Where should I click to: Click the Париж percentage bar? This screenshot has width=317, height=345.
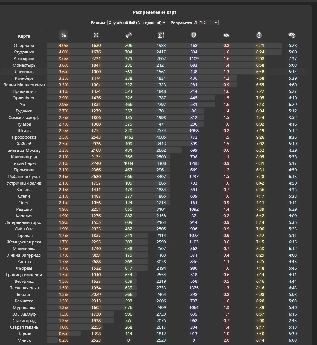(x=64, y=334)
